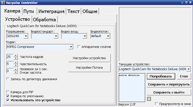Open Настройки устройства button
193x107 pixels.
tap(89, 58)
